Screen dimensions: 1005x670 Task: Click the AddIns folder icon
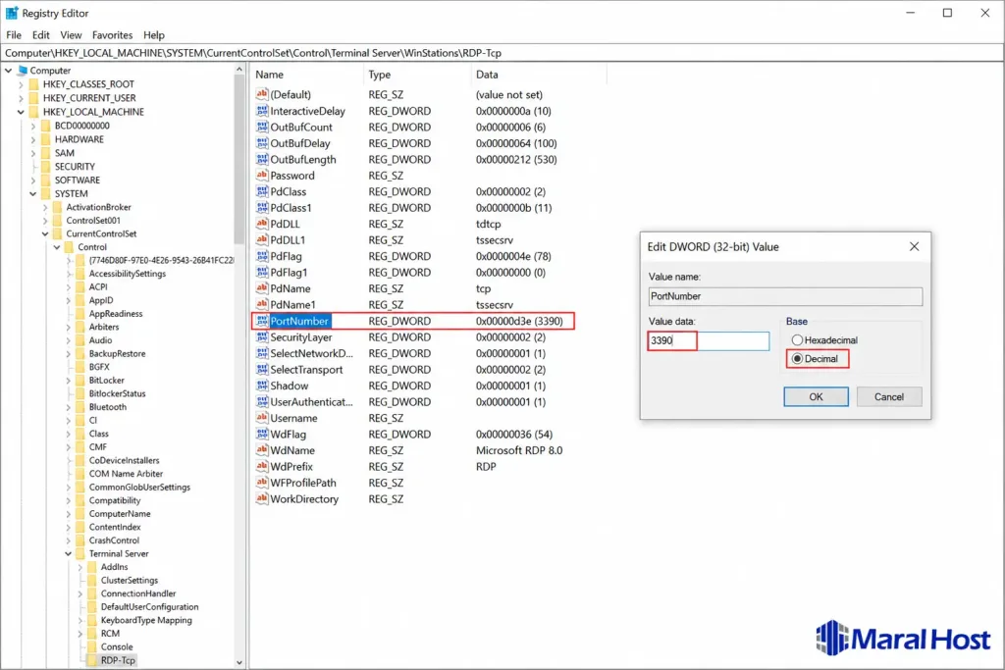click(x=91, y=567)
